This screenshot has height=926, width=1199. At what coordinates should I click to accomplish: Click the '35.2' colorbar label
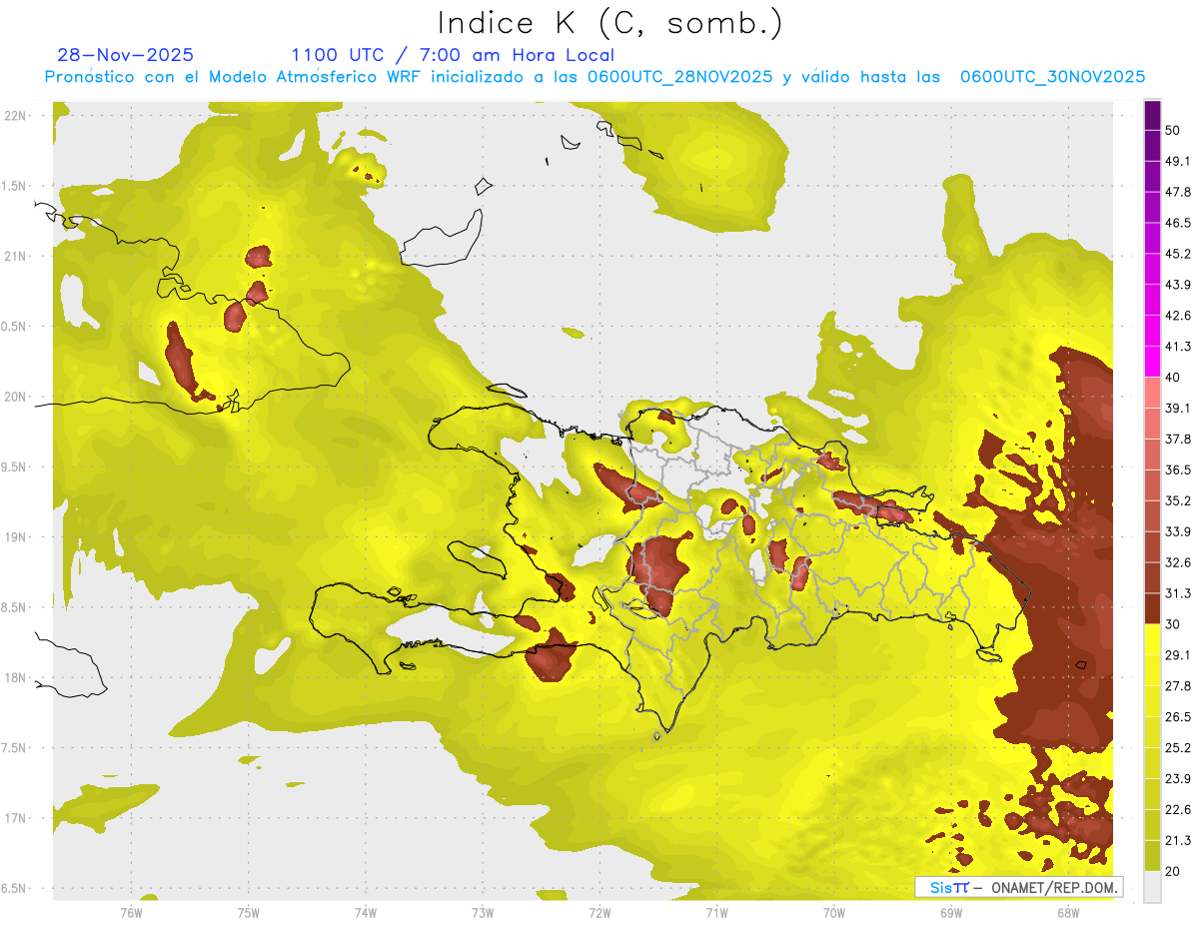point(1178,500)
